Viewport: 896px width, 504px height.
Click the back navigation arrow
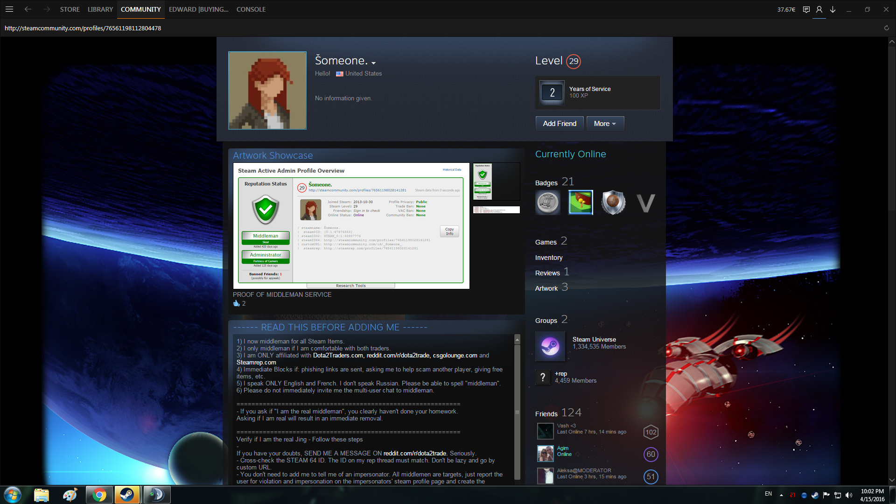click(28, 9)
